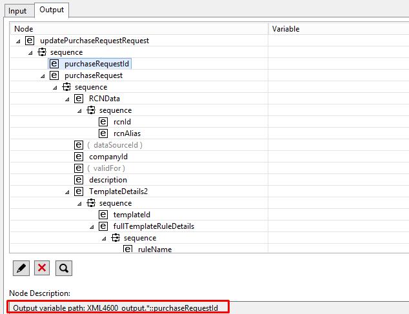
Task: Click the Output variable path description text
Action: coord(115,308)
